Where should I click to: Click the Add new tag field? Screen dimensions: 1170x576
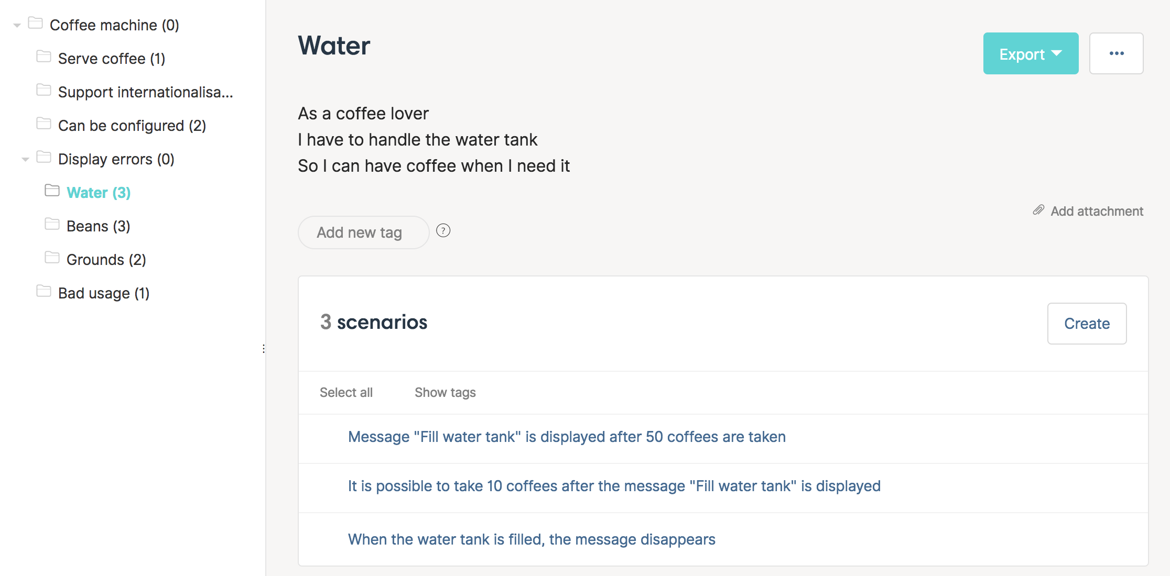[x=364, y=232]
